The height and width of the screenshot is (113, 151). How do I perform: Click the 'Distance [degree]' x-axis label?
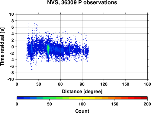point(82,92)
